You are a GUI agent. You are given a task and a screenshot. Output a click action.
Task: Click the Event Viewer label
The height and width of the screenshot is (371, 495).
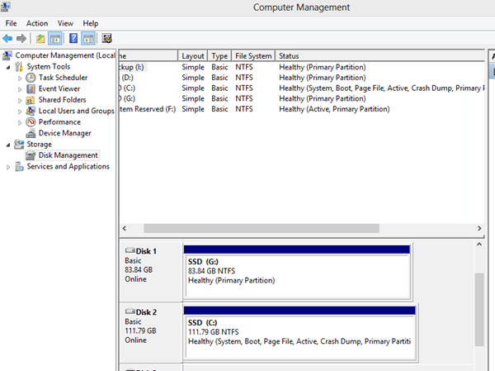point(59,89)
